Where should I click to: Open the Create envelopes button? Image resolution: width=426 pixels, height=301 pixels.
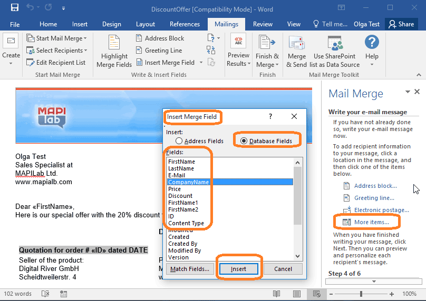11,49
